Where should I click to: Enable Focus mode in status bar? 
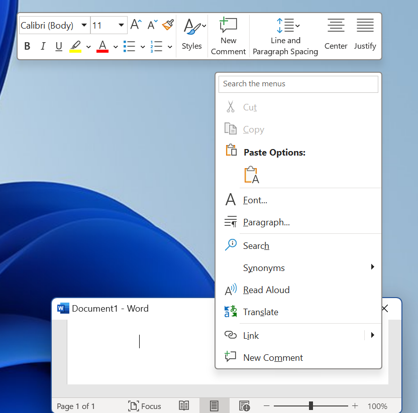145,405
